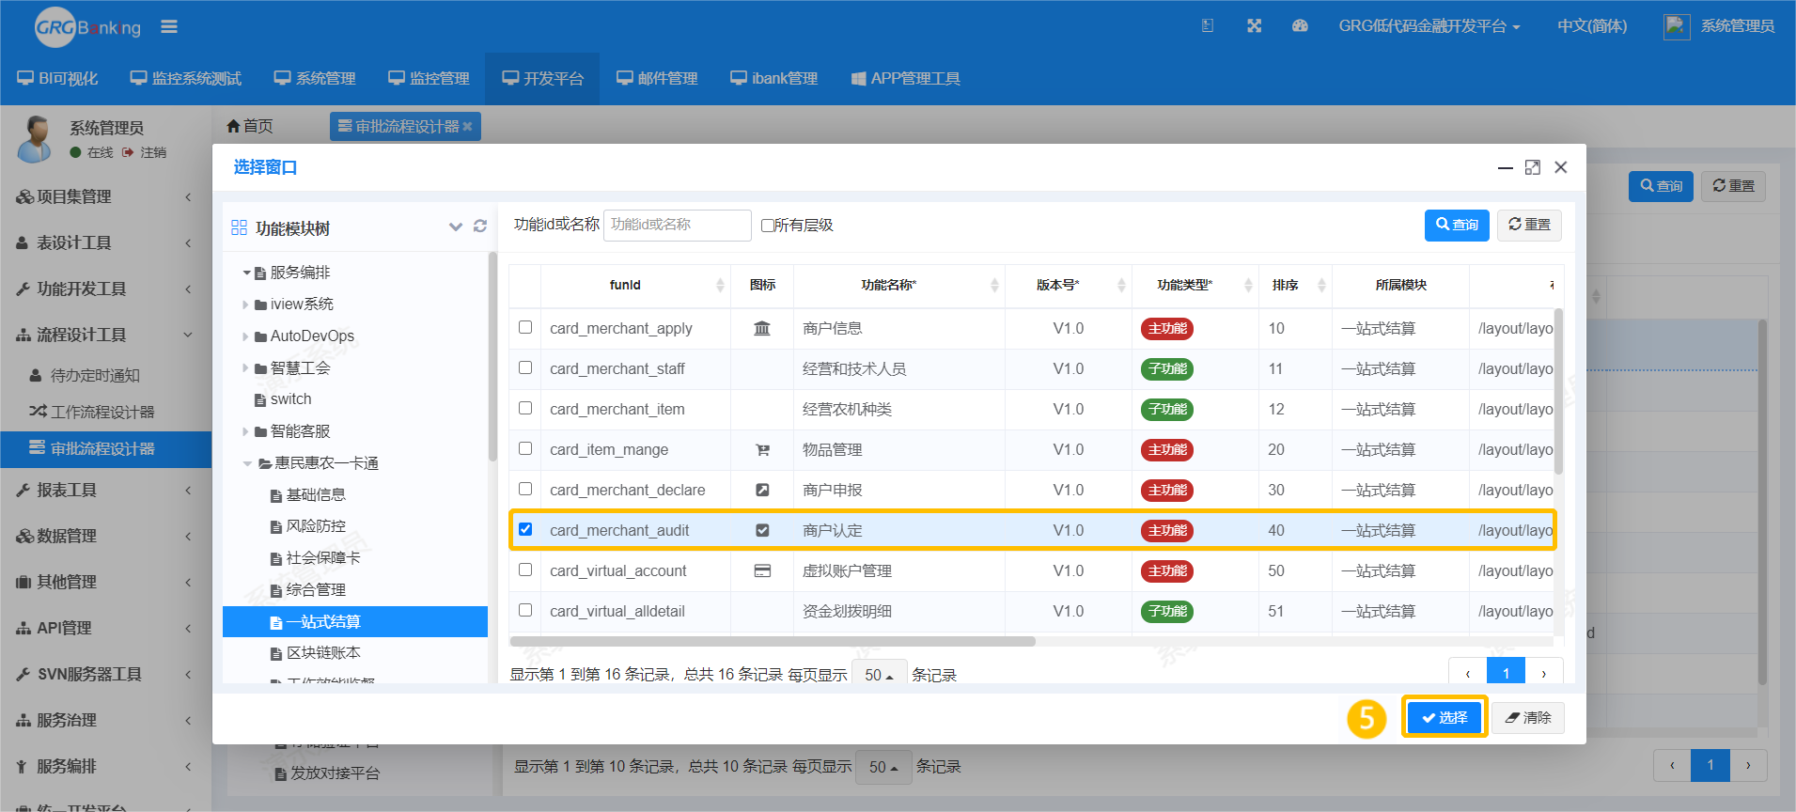Viewport: 1796px width, 812px height.
Task: Sort by 功能类型 column arrows
Action: click(x=1248, y=285)
